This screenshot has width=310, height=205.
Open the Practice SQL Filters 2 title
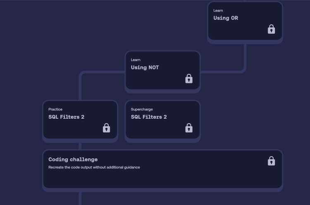[x=66, y=117]
